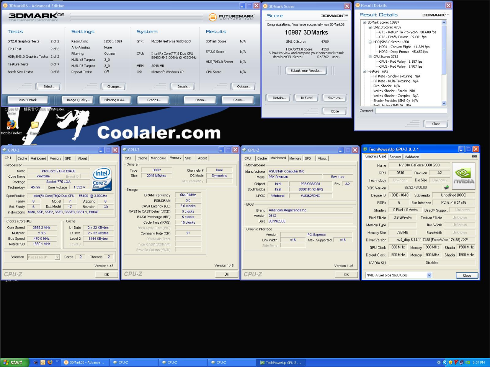Click Graphs... button in 3DMark06
The image size is (490, 367).
(x=154, y=100)
